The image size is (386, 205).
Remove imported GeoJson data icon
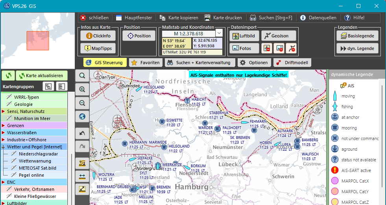(292, 48)
